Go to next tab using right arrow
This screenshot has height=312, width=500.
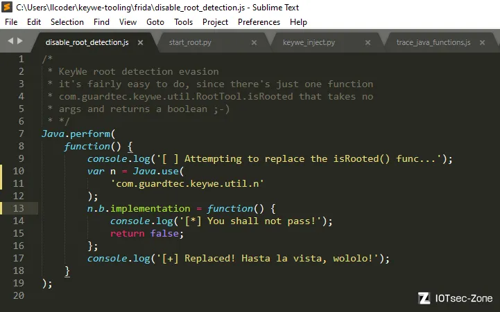pos(20,41)
